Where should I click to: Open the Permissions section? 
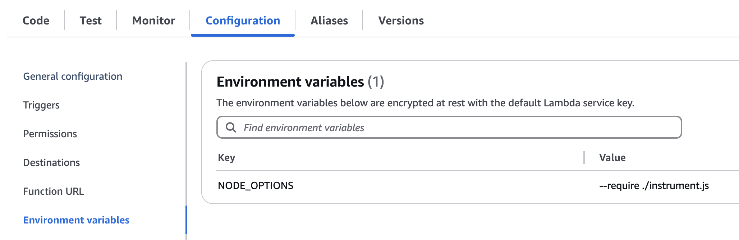pyautogui.click(x=50, y=134)
